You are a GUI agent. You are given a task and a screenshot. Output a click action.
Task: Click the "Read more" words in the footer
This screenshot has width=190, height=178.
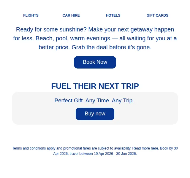[141, 148]
